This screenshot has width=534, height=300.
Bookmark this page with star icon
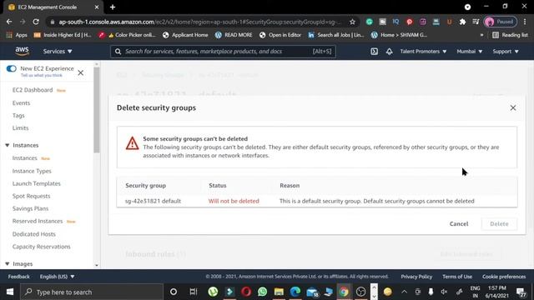352,22
